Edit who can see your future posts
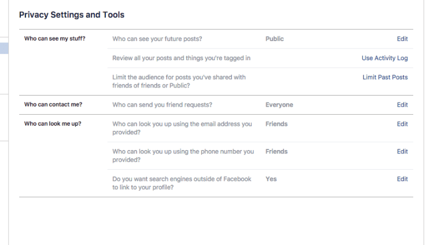The width and height of the screenshot is (434, 245). click(402, 39)
